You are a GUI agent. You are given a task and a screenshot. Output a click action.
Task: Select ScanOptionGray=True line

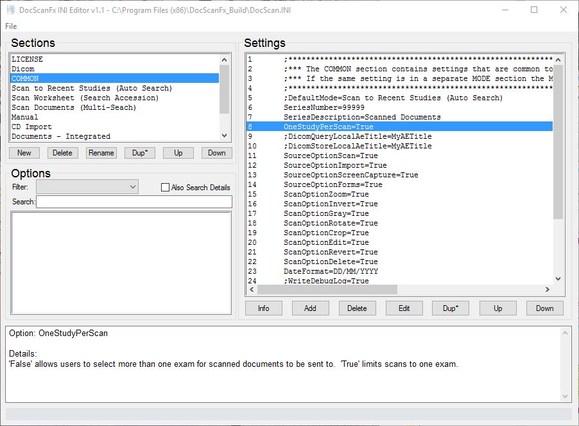[x=399, y=213]
